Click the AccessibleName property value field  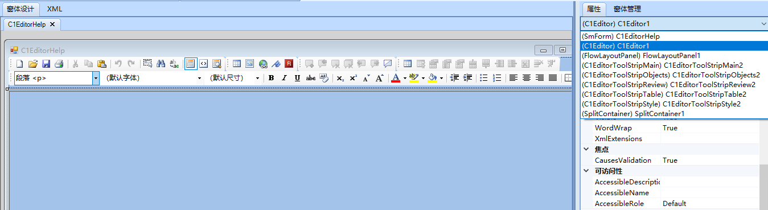(x=709, y=193)
